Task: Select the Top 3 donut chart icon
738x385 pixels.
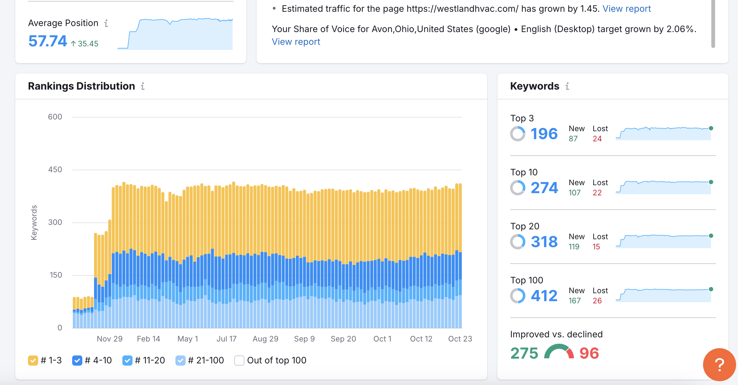Action: coord(518,134)
